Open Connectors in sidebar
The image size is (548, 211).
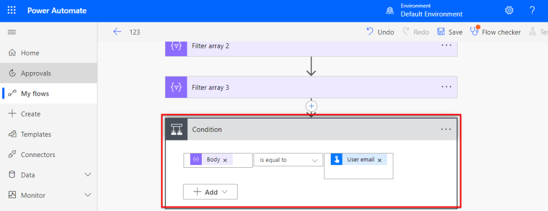49,154
